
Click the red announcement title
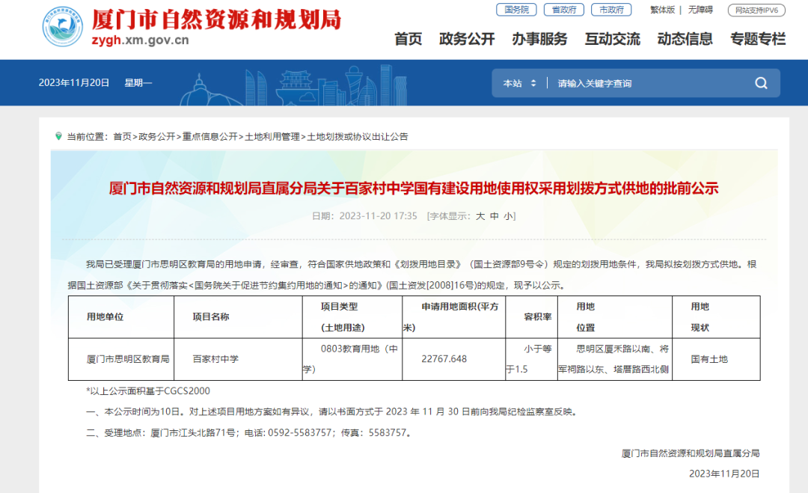click(x=414, y=189)
